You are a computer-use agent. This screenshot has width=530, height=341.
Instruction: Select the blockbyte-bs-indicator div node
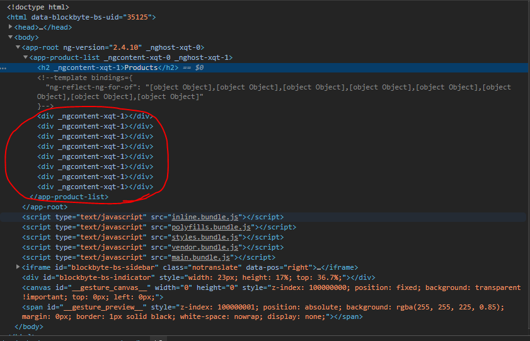point(199,277)
